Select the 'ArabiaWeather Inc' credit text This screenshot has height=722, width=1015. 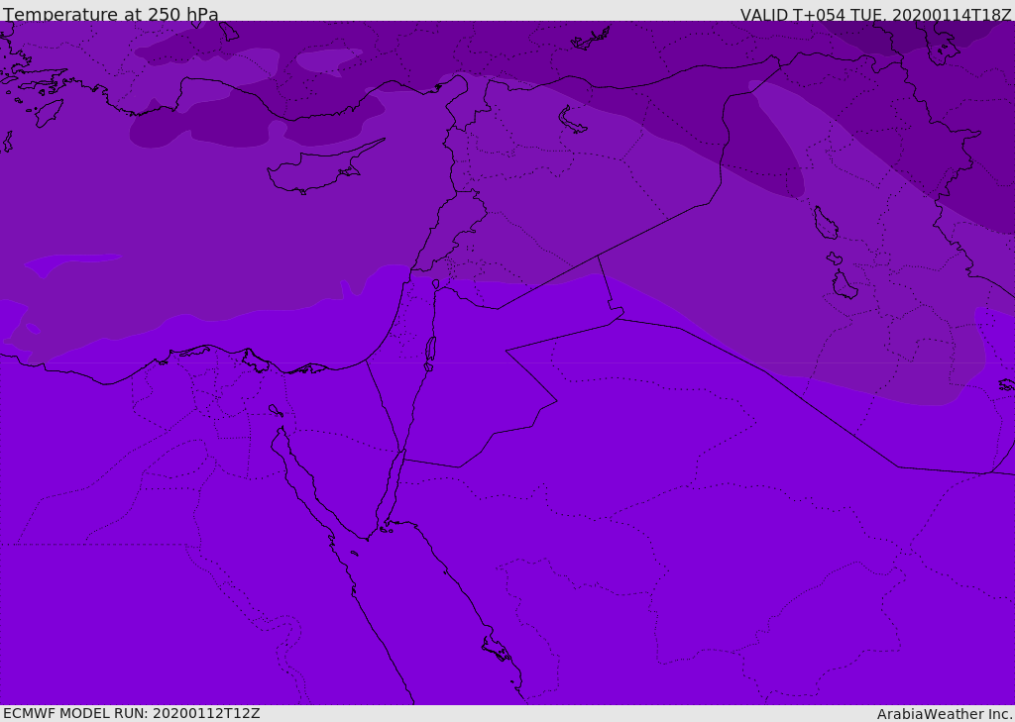coord(944,714)
